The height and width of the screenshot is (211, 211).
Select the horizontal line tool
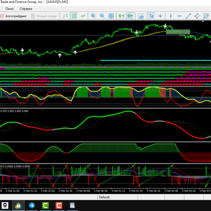tap(180, 16)
